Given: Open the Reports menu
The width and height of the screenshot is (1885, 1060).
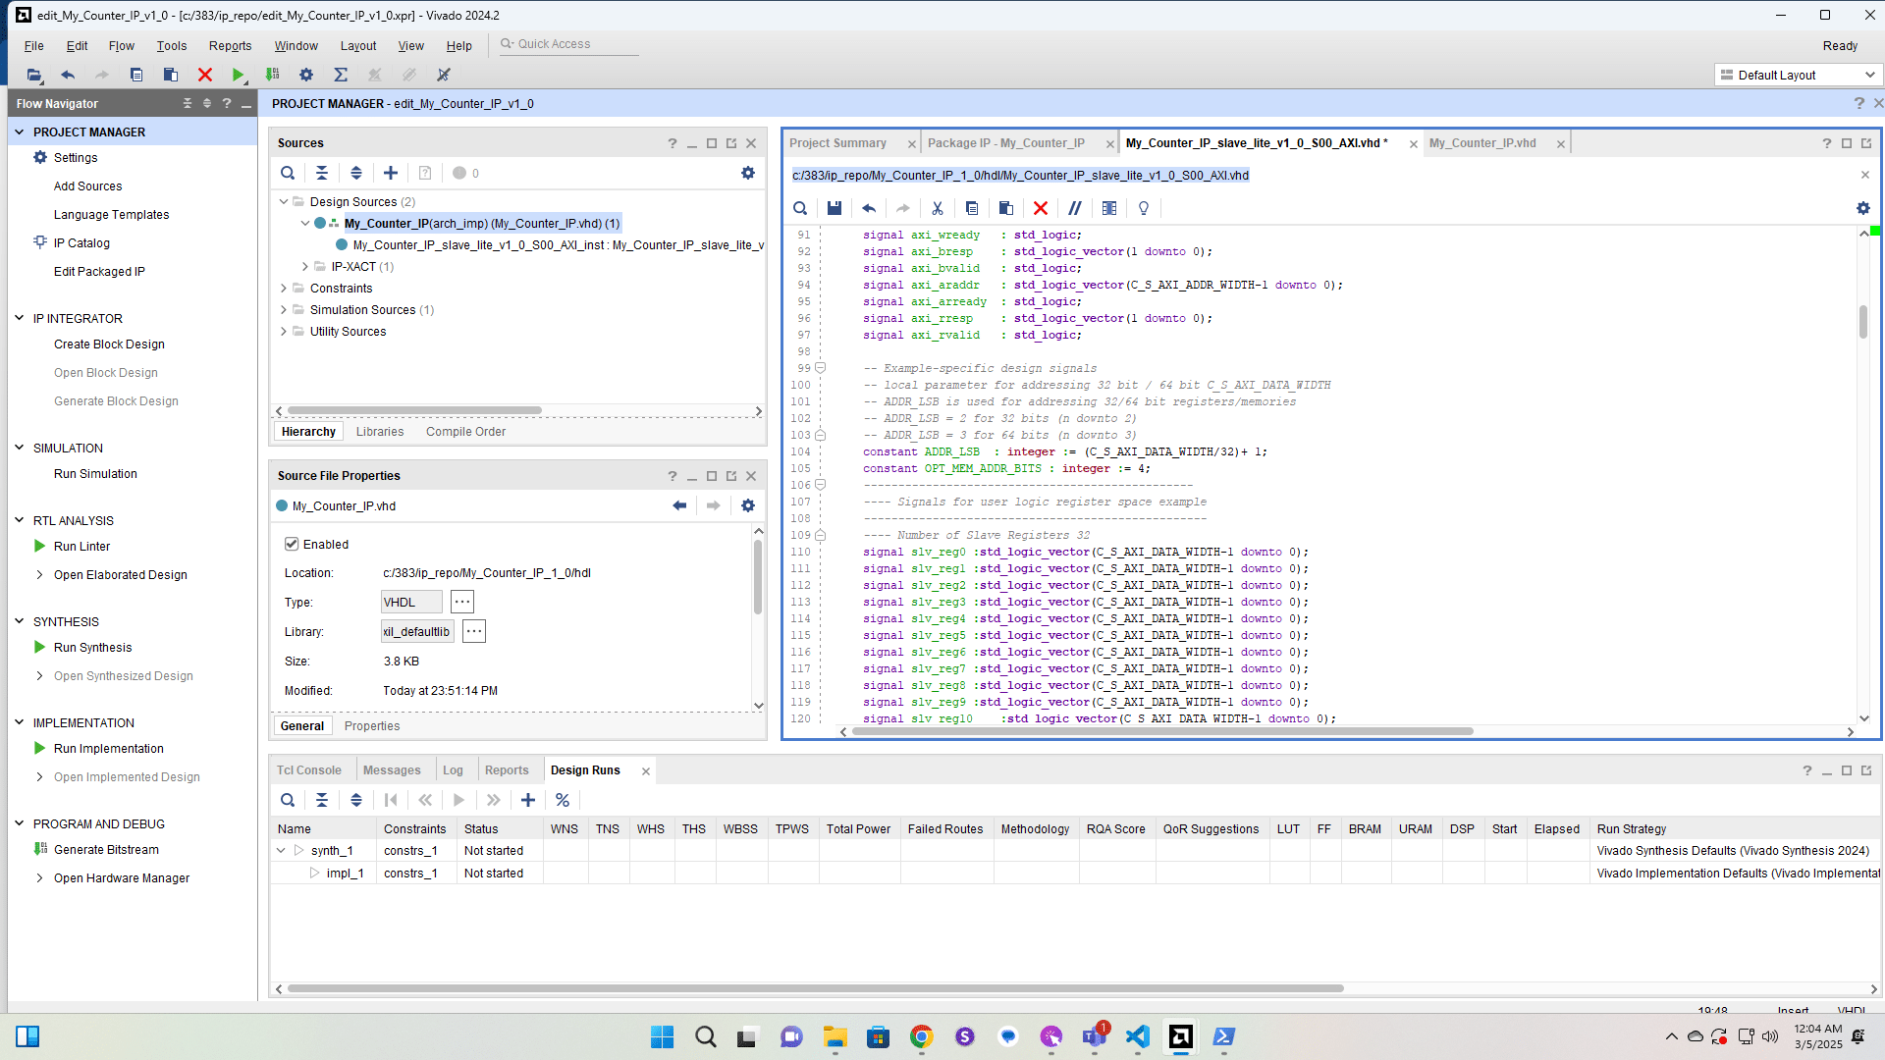Looking at the screenshot, I should coord(230,46).
